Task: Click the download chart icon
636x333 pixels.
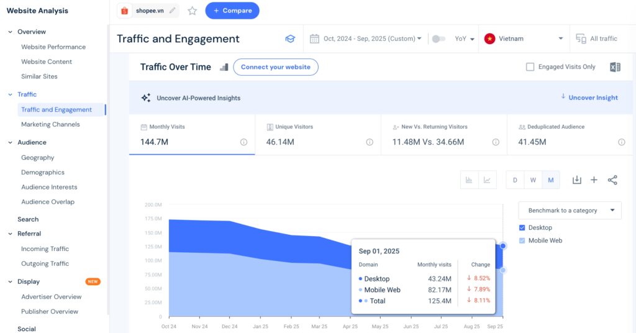Action: tap(576, 180)
